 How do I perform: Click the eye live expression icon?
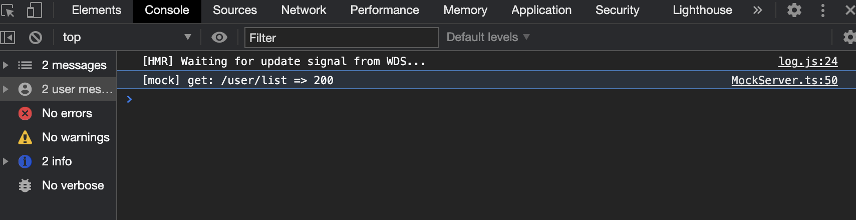219,37
